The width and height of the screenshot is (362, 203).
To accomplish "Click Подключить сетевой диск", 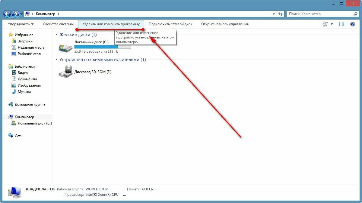I will tap(170, 24).
